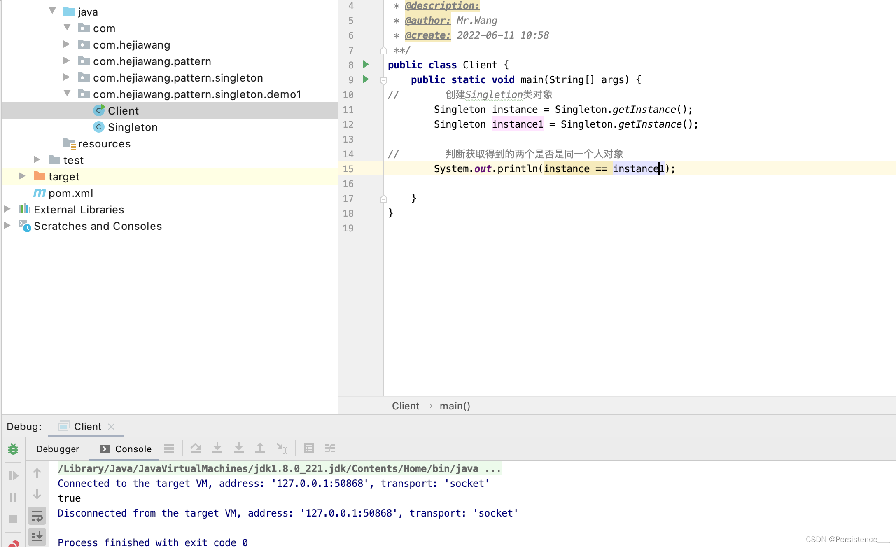Click the Step Out icon

pyautogui.click(x=260, y=448)
